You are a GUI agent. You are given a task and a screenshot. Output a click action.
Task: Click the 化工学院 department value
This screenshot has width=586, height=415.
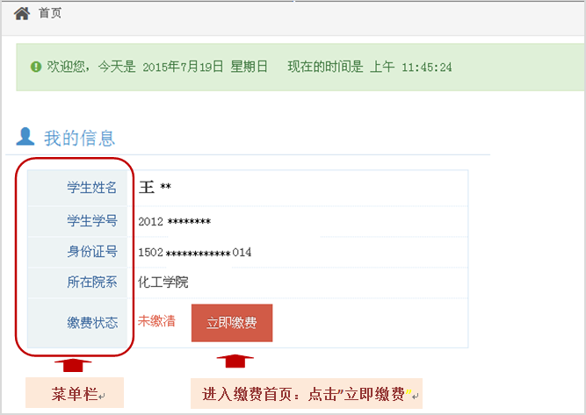coord(163,283)
